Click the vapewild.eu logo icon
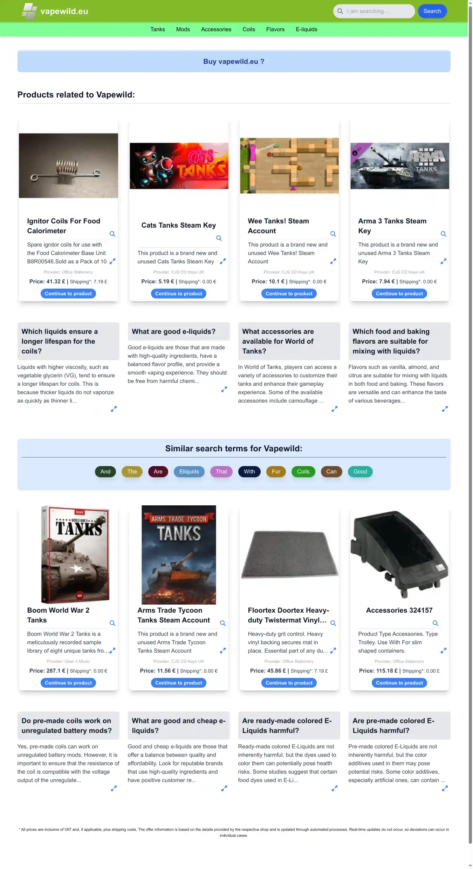This screenshot has width=473, height=869. tap(29, 11)
